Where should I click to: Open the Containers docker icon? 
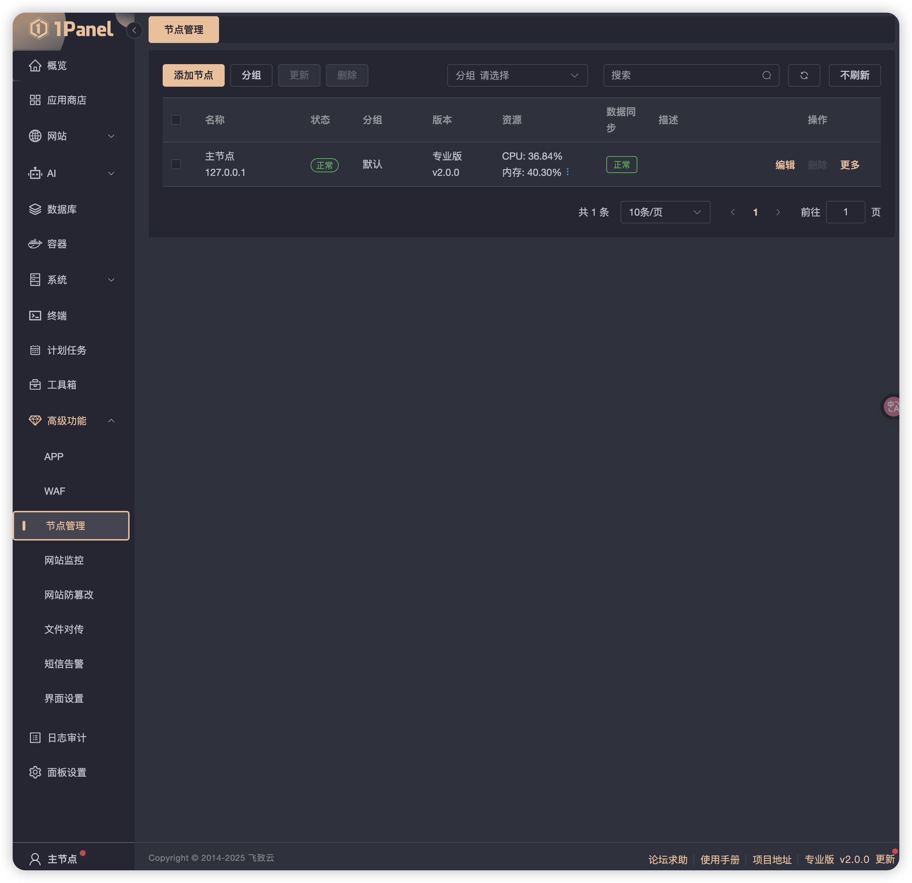click(x=35, y=243)
